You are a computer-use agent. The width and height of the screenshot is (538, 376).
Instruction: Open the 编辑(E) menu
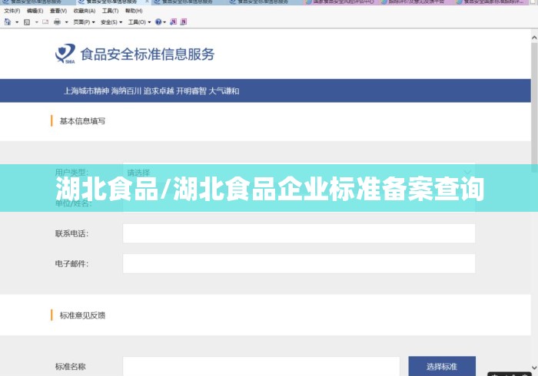tap(35, 11)
